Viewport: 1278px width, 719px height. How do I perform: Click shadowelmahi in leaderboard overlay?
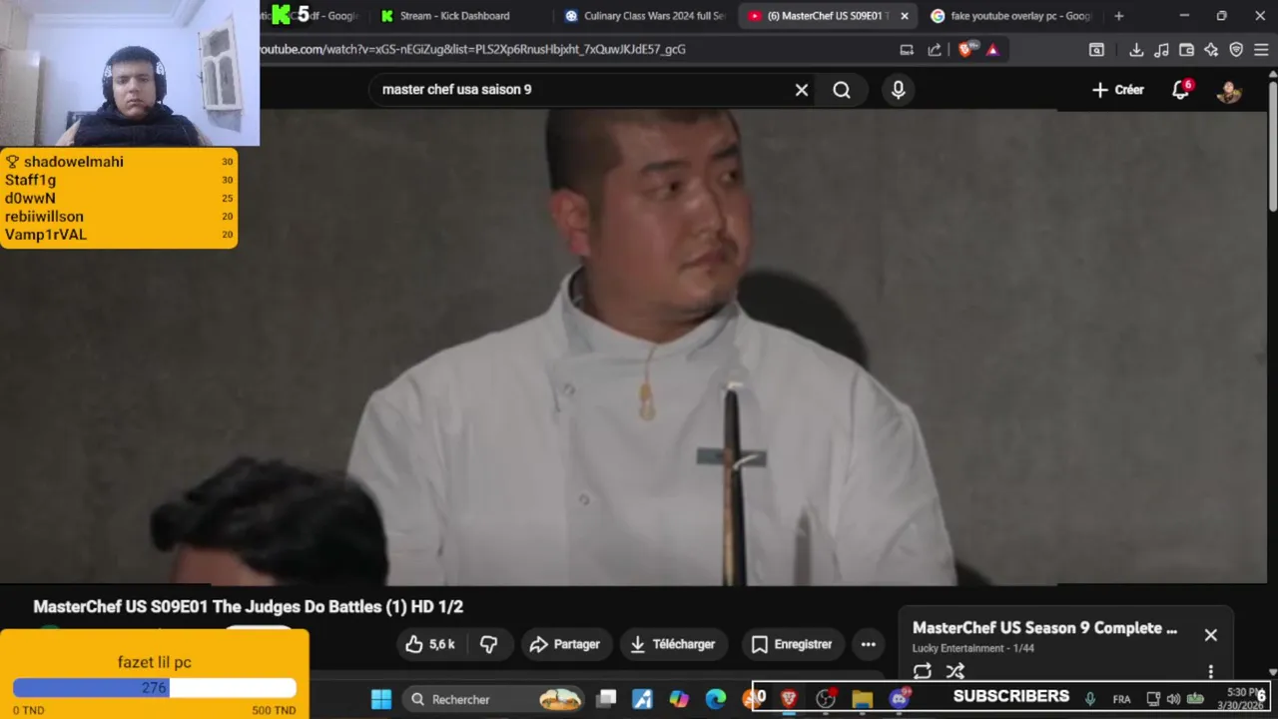pos(74,162)
